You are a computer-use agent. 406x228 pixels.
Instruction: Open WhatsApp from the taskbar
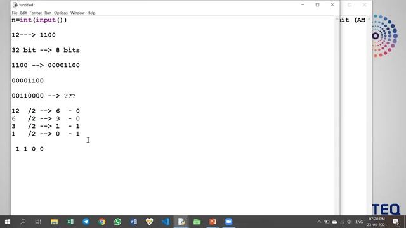pos(118,222)
